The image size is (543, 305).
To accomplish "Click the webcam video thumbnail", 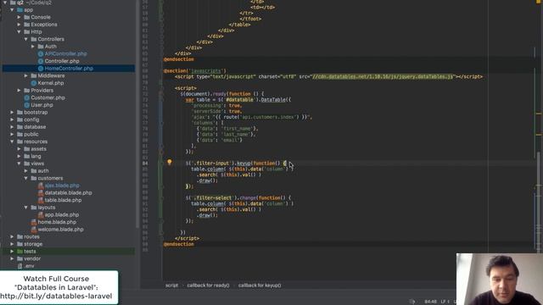I will click(x=500, y=279).
